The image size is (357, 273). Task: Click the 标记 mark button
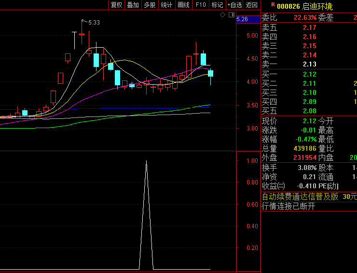pyautogui.click(x=217, y=5)
